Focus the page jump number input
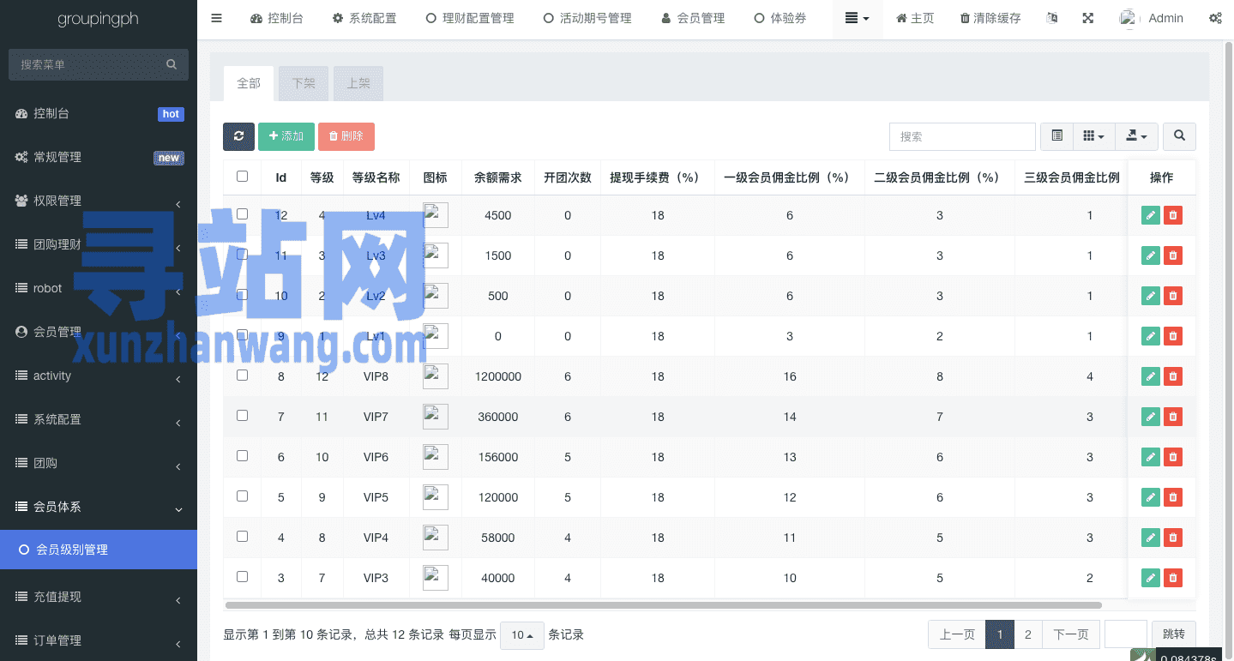 (1126, 634)
